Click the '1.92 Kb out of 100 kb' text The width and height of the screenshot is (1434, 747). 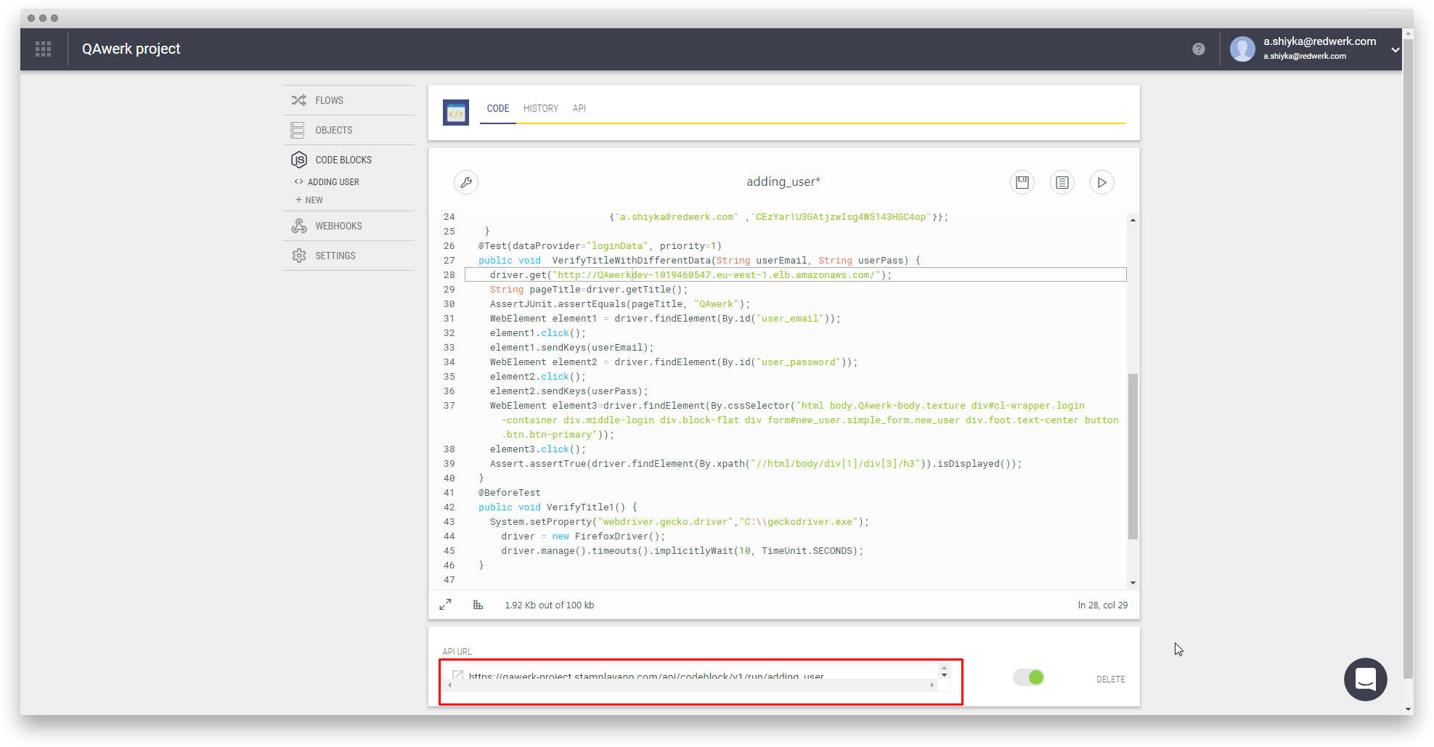550,605
